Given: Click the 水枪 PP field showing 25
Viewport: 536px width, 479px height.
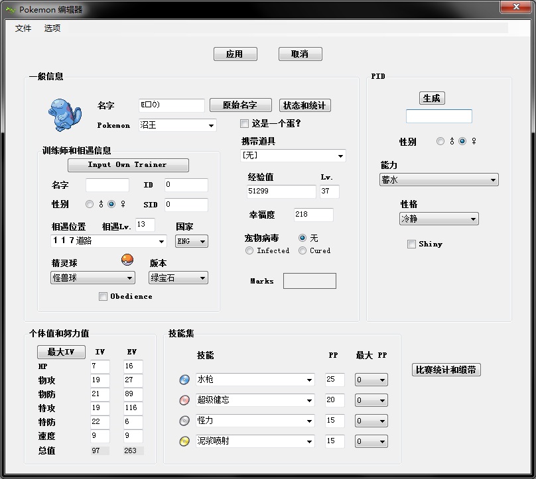Looking at the screenshot, I should (335, 380).
